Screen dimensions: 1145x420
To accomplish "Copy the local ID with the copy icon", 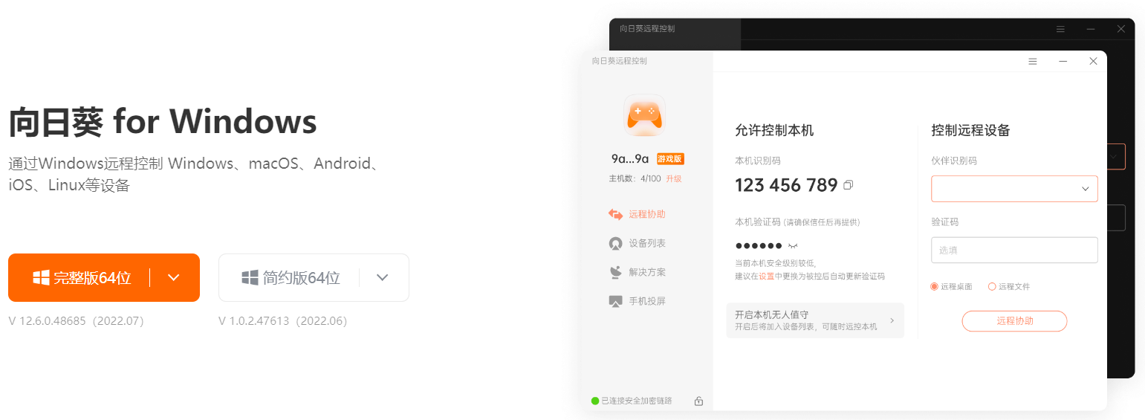I will coord(848,184).
